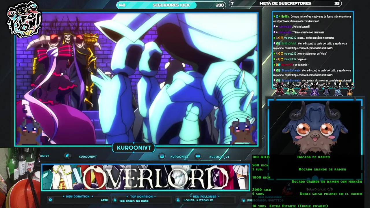
Task: Click the KUROONI_YT YouTube handle text
Action: coord(219,157)
